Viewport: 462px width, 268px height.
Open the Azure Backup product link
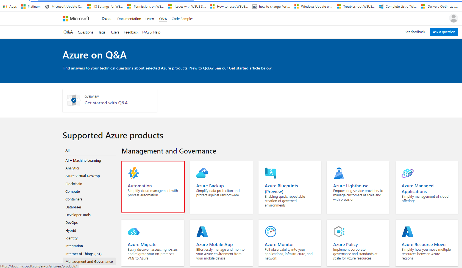(210, 186)
